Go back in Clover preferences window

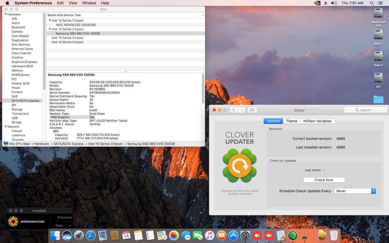coord(234,110)
